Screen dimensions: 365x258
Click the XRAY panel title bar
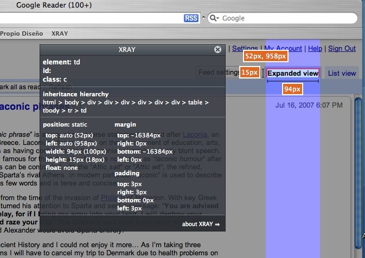[x=132, y=50]
